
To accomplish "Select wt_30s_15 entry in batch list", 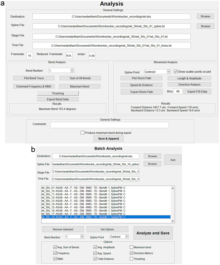I will tap(106, 207).
